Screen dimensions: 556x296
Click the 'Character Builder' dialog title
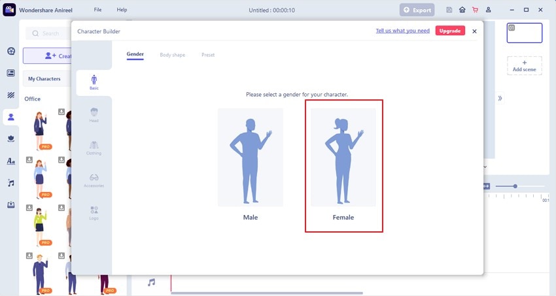pyautogui.click(x=99, y=31)
